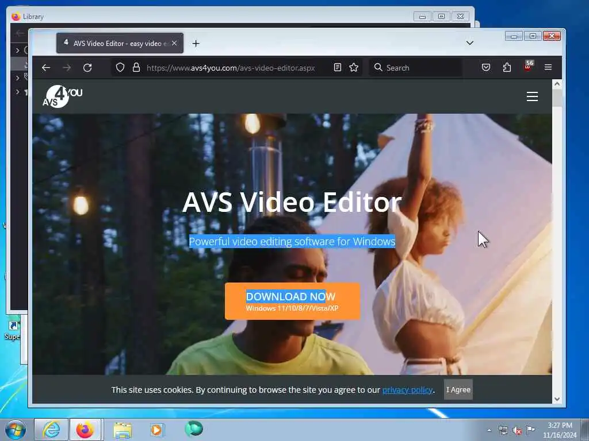Click the page scrollbar up arrow
The width and height of the screenshot is (589, 441).
(557, 84)
